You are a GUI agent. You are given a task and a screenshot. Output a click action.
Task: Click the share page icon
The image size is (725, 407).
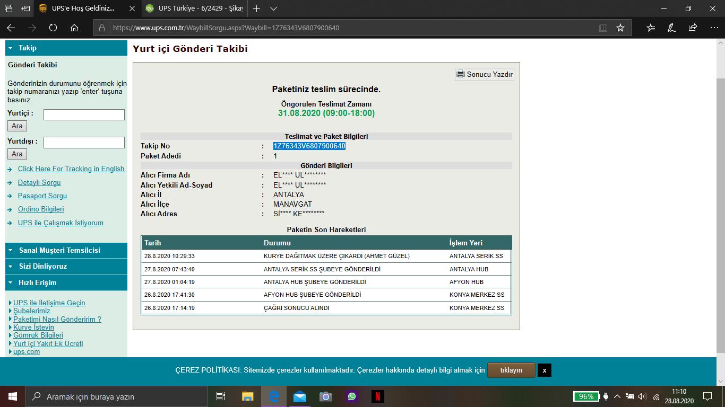point(693,28)
